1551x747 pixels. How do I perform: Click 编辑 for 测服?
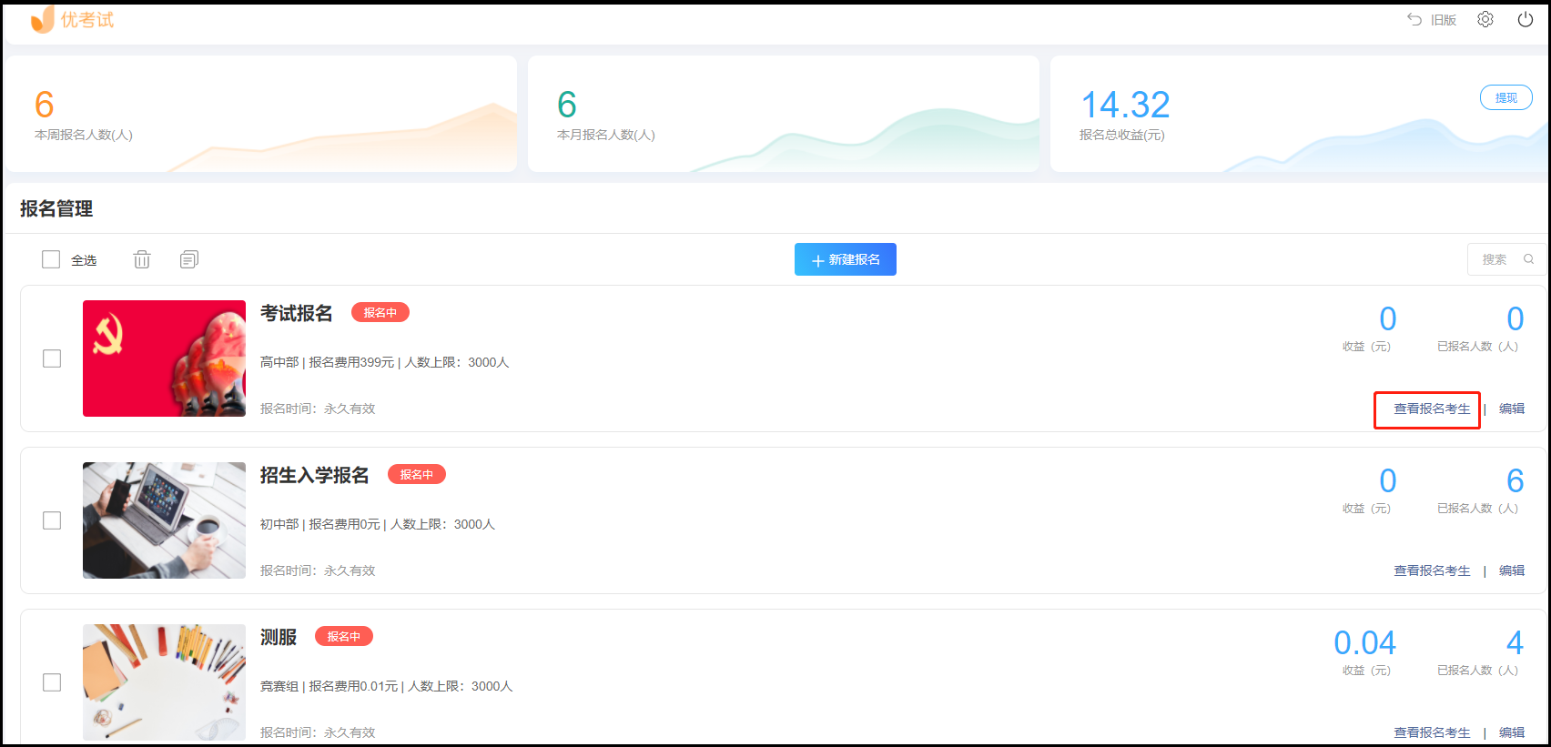pyautogui.click(x=1512, y=732)
